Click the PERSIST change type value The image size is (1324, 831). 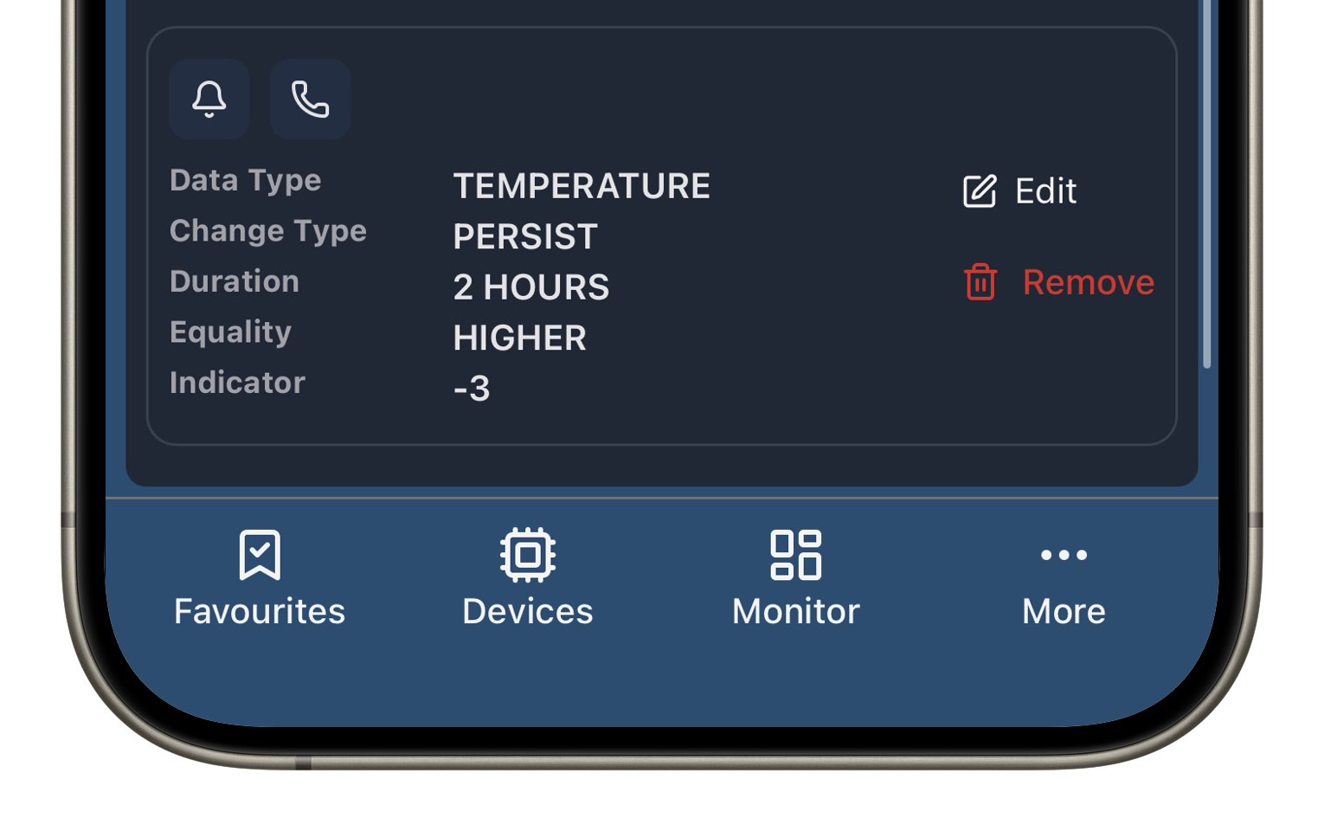pos(525,237)
